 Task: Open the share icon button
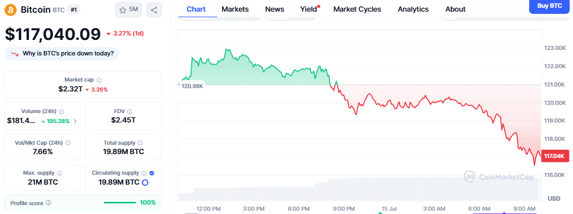[x=154, y=10]
